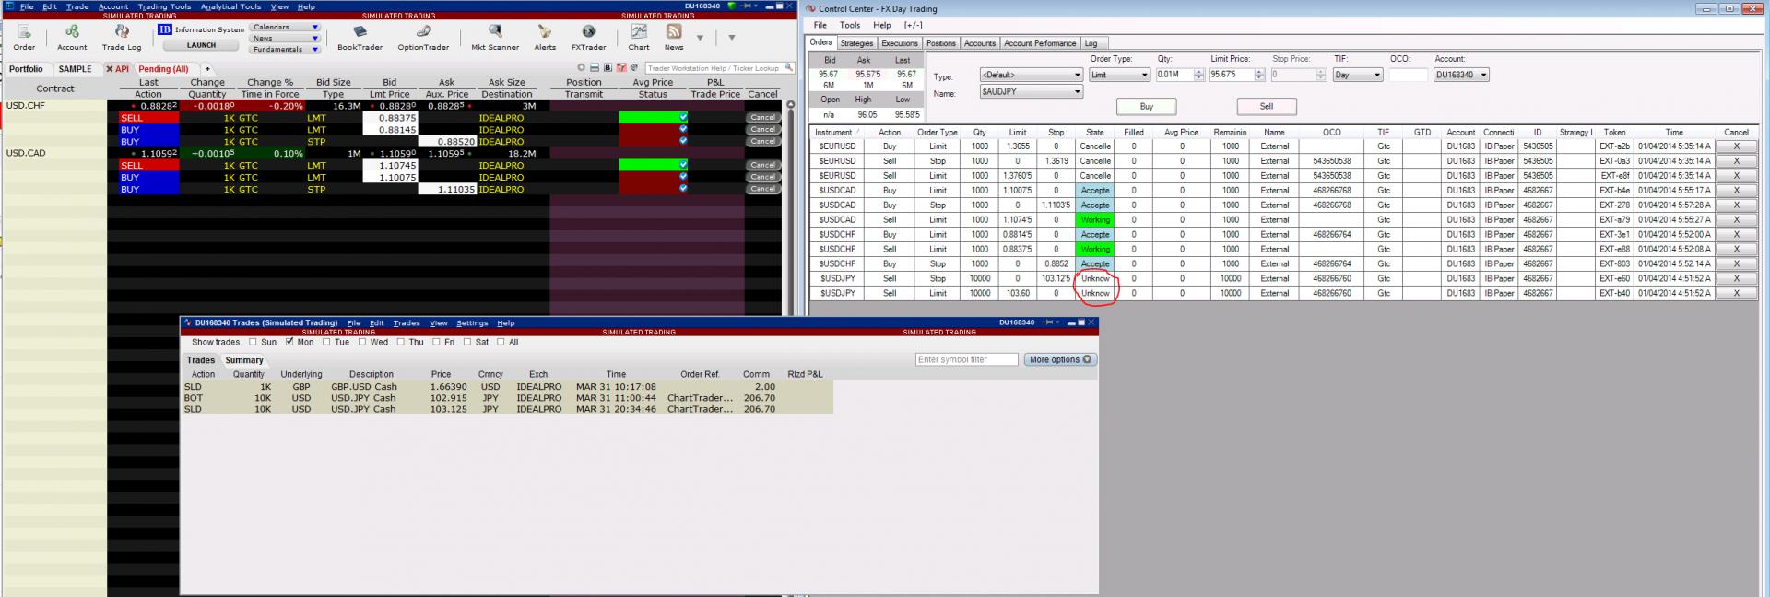Open Trading Tools menu in TWS
This screenshot has height=597, width=1770.
pyautogui.click(x=164, y=6)
